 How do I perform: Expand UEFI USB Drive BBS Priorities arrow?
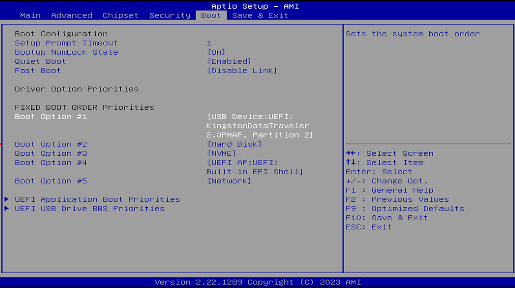[x=7, y=209]
